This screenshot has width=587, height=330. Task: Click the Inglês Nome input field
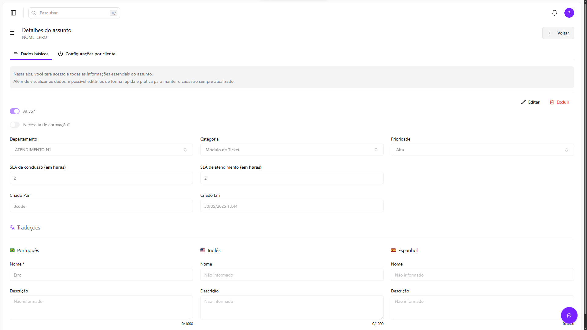pyautogui.click(x=292, y=275)
